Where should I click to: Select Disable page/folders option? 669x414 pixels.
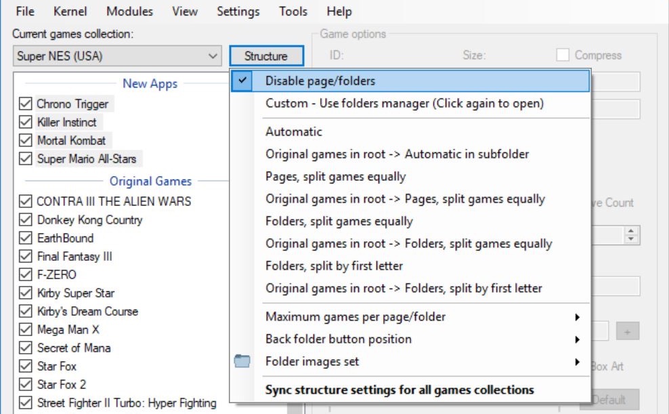point(410,81)
